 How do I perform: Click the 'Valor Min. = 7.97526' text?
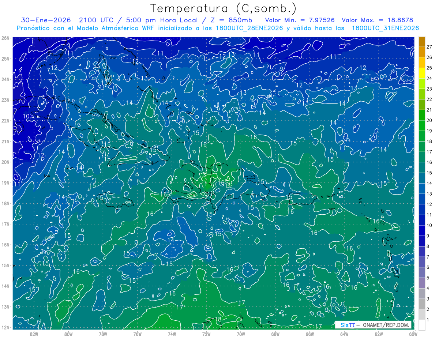tap(300, 20)
